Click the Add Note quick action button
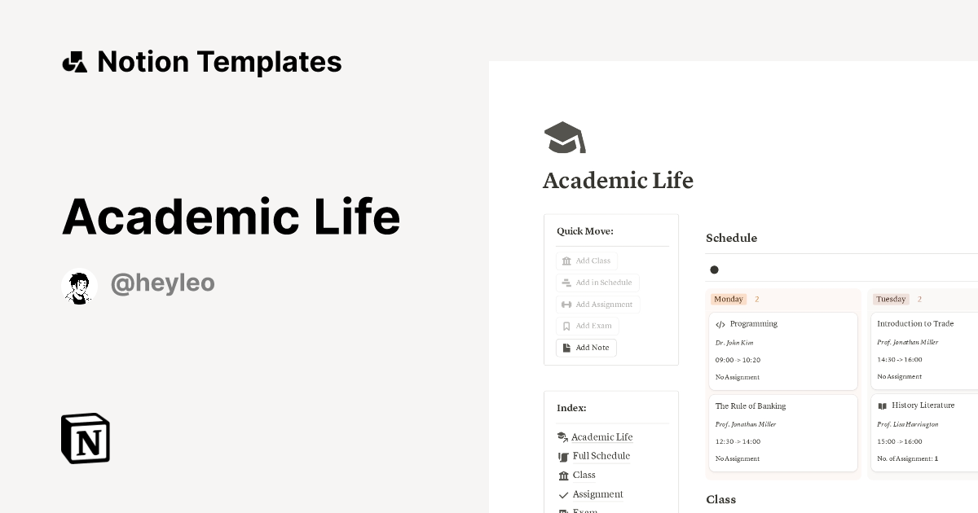 [x=586, y=347]
